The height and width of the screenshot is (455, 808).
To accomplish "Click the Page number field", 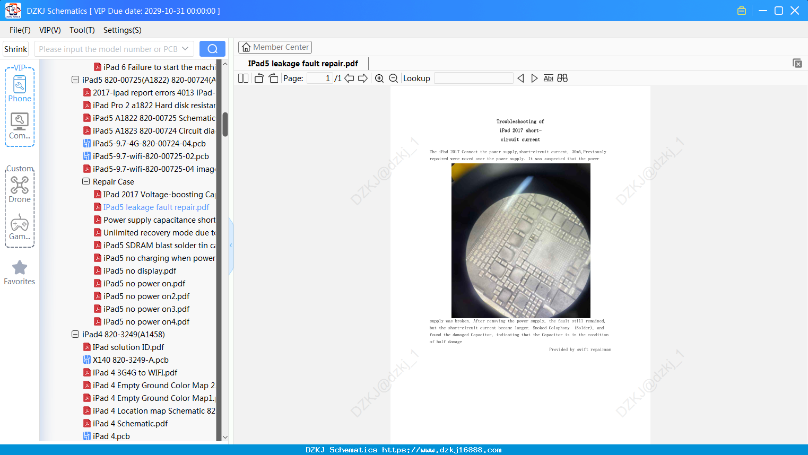I will 319,78.
